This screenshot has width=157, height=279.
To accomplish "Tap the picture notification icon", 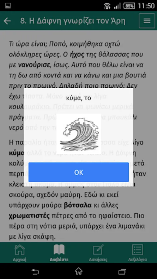I will [x=8, y=6].
